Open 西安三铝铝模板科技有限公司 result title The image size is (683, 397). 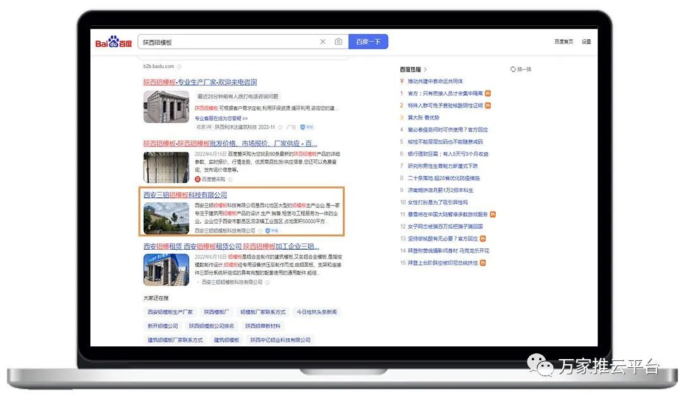pyautogui.click(x=185, y=195)
